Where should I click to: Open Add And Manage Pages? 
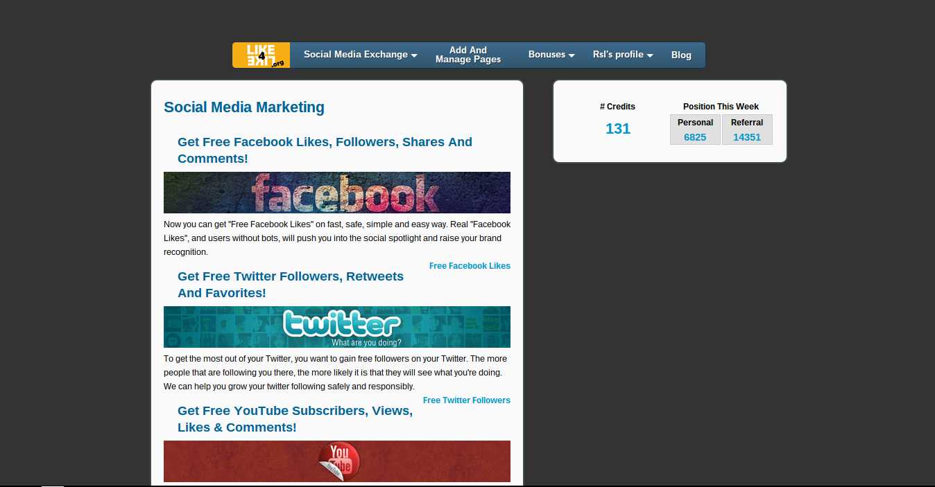click(468, 55)
